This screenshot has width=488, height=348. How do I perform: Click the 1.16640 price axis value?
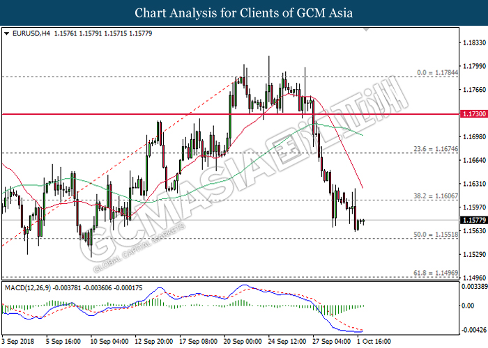pyautogui.click(x=474, y=160)
